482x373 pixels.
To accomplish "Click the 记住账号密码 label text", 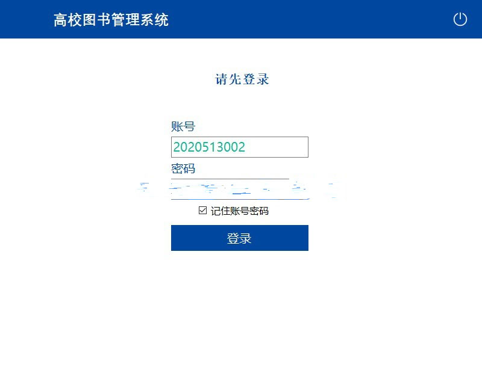I will (x=239, y=211).
